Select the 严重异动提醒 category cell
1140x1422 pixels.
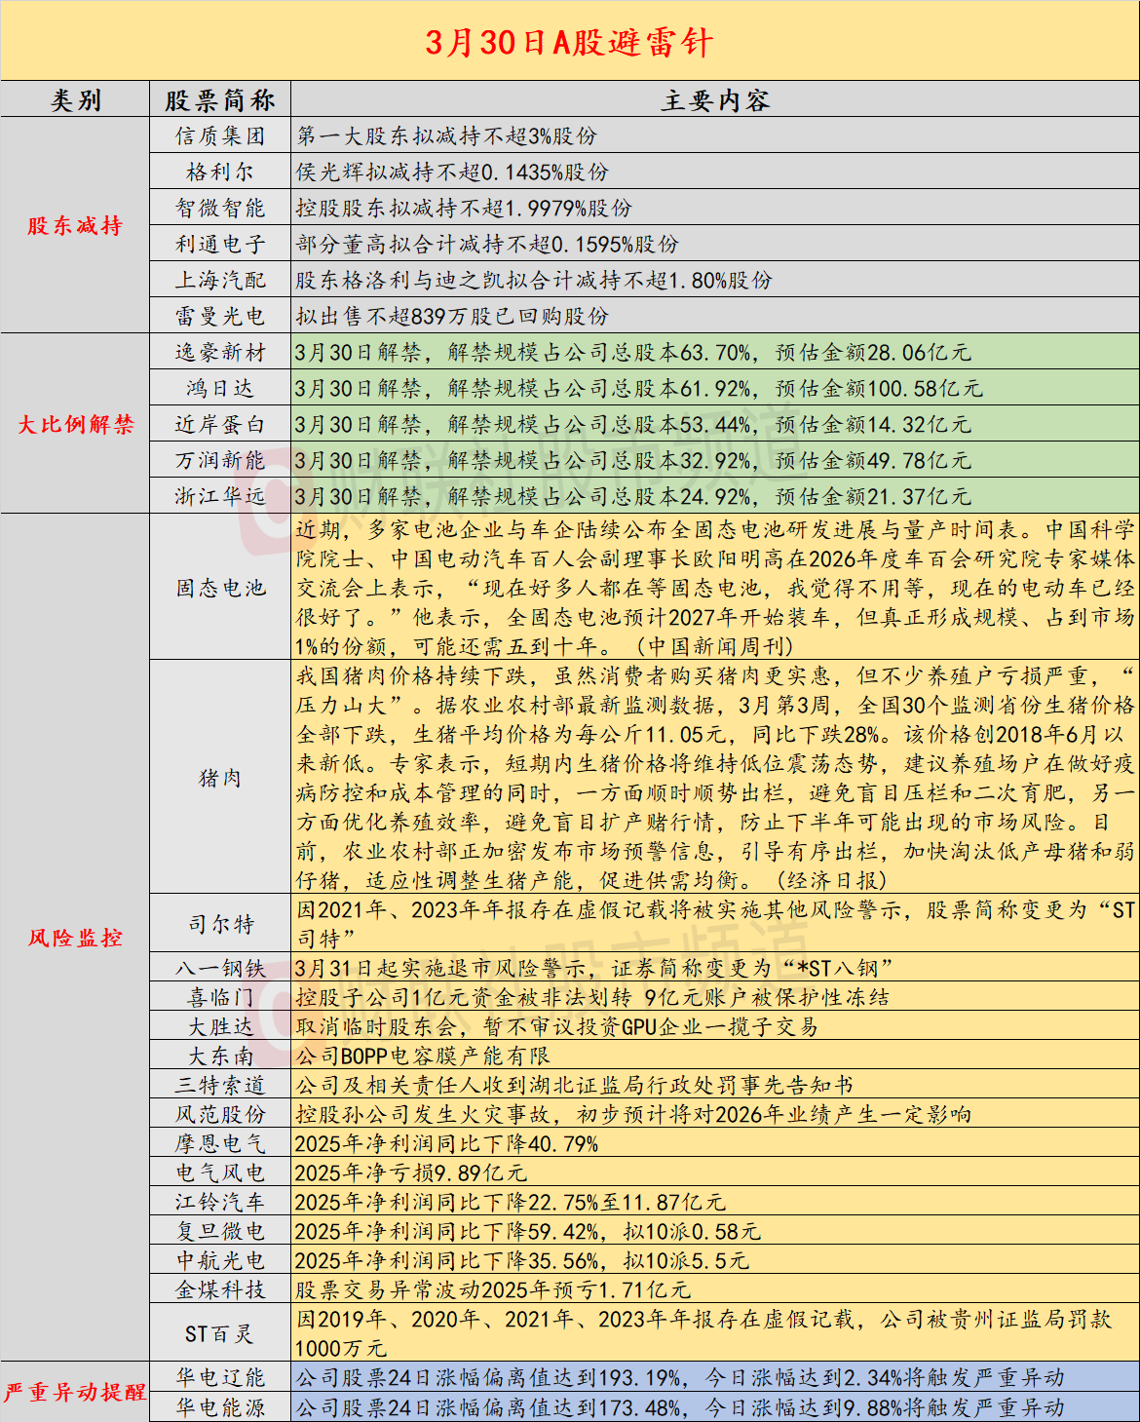tap(75, 1392)
